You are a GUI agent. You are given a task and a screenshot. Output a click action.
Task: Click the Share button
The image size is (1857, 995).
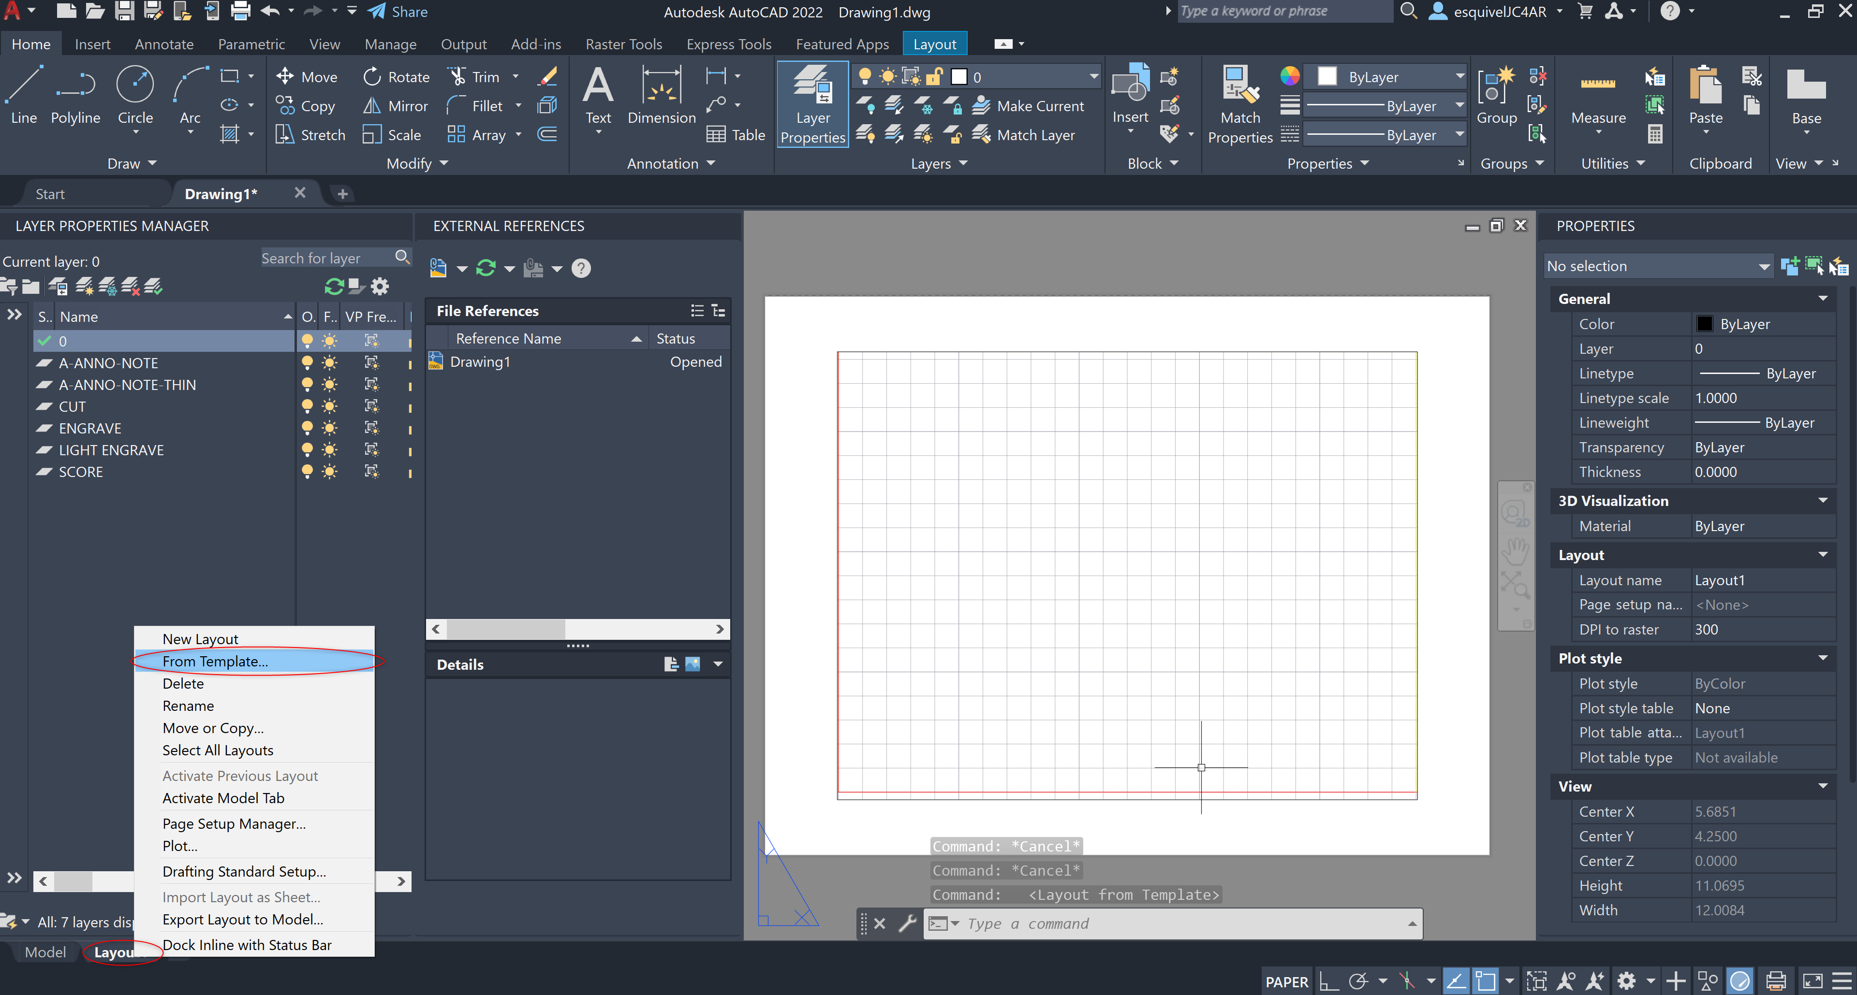398,12
